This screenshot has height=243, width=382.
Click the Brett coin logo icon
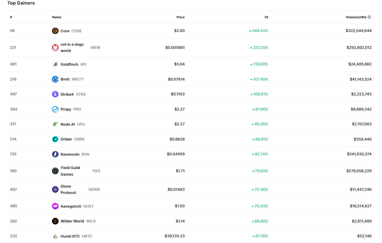55,79
